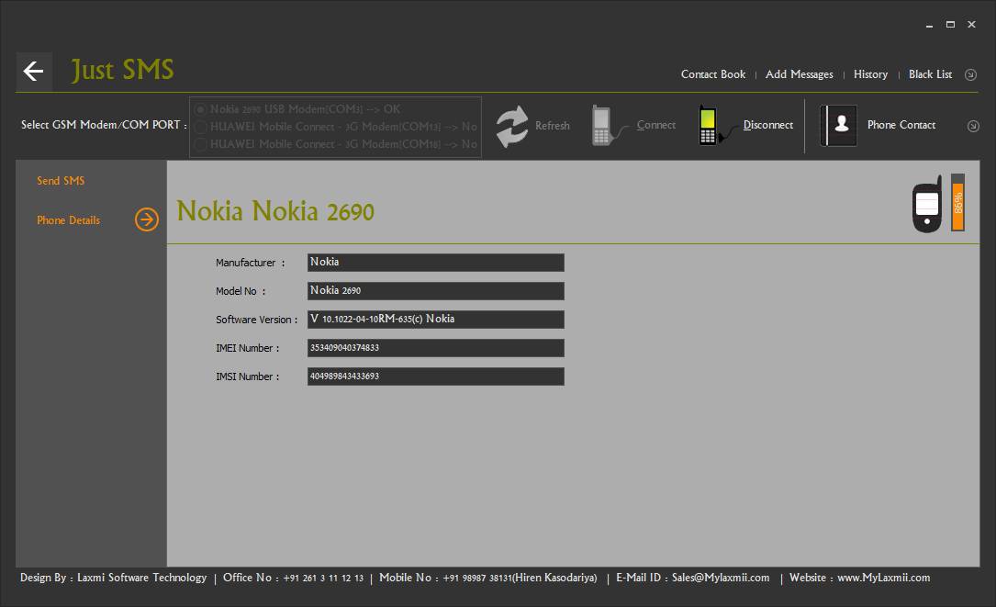
Task: Click the Manufacturer label
Action: pos(250,263)
